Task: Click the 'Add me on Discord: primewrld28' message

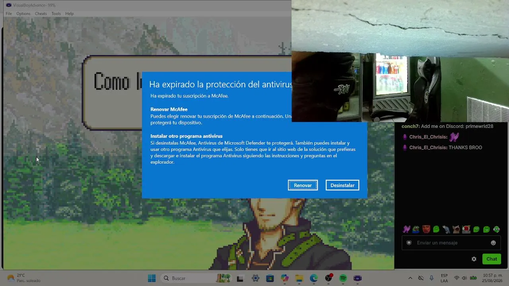Action: click(x=457, y=126)
